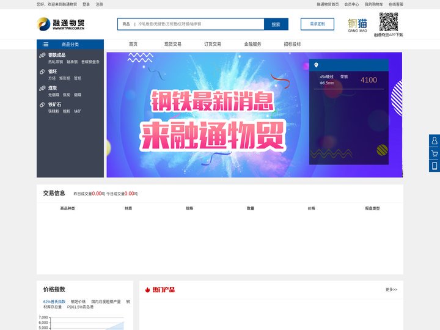Select 无烟煤 subcategory
This screenshot has height=330, width=440.
(54, 95)
